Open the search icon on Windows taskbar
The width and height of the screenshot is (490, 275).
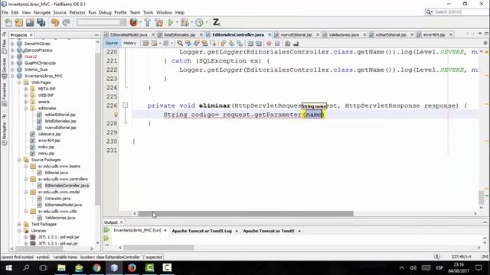pos(26,267)
